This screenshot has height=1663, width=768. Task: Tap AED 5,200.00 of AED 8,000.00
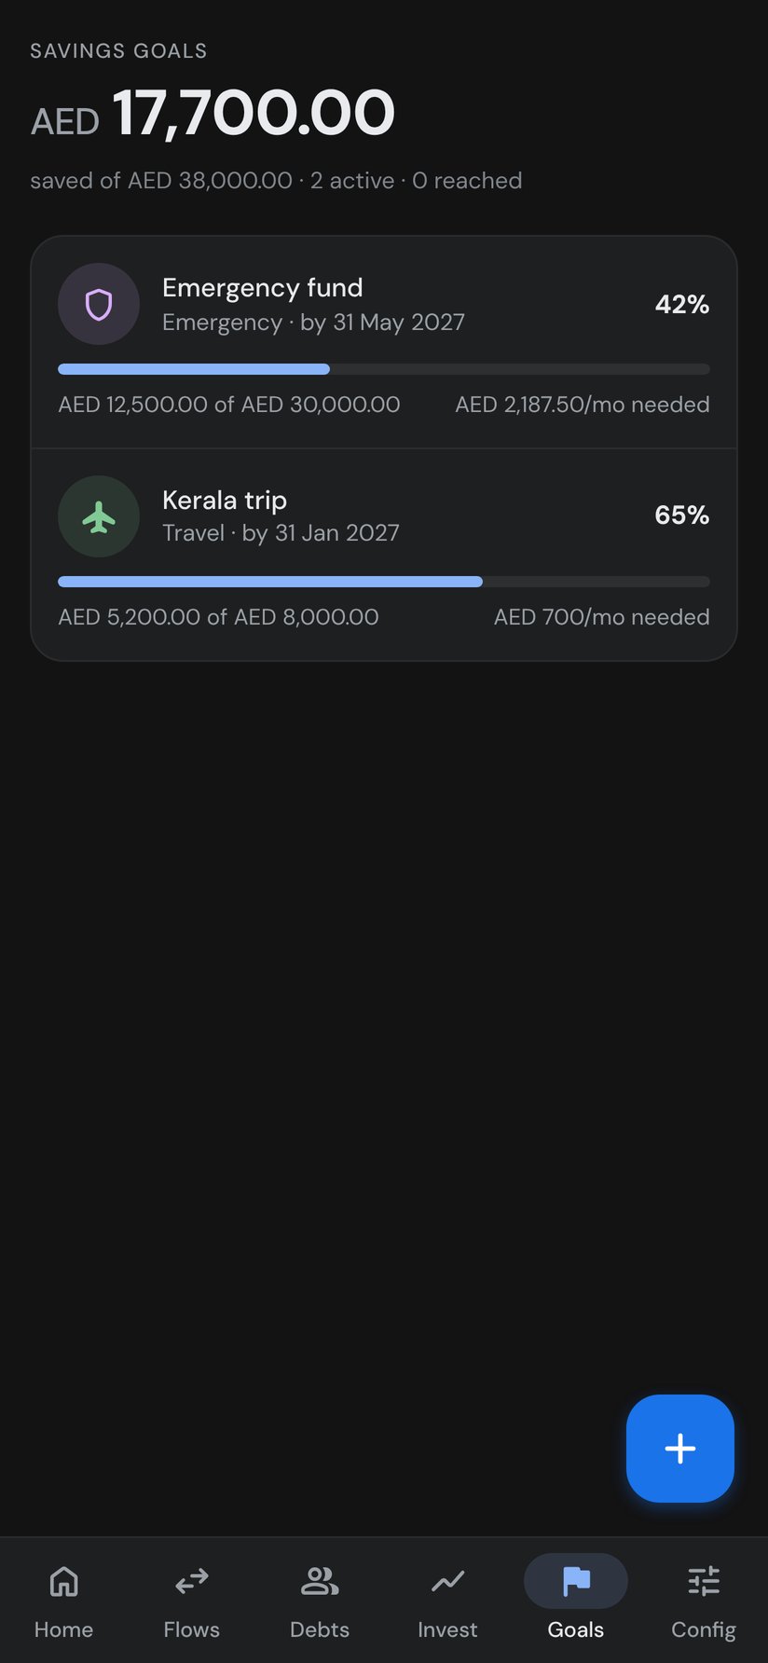(x=218, y=617)
